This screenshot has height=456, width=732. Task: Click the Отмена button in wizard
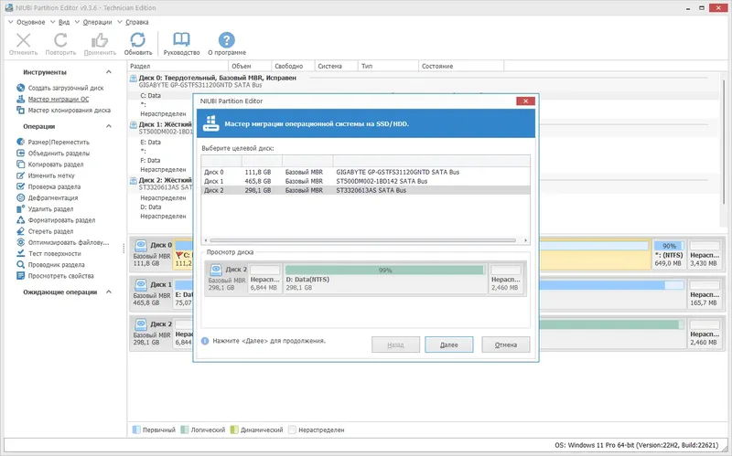pos(506,345)
